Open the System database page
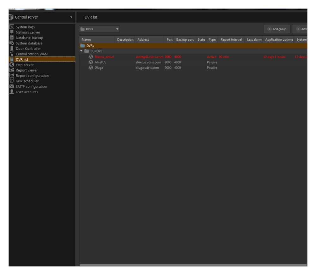This screenshot has width=316, height=275. click(x=29, y=43)
